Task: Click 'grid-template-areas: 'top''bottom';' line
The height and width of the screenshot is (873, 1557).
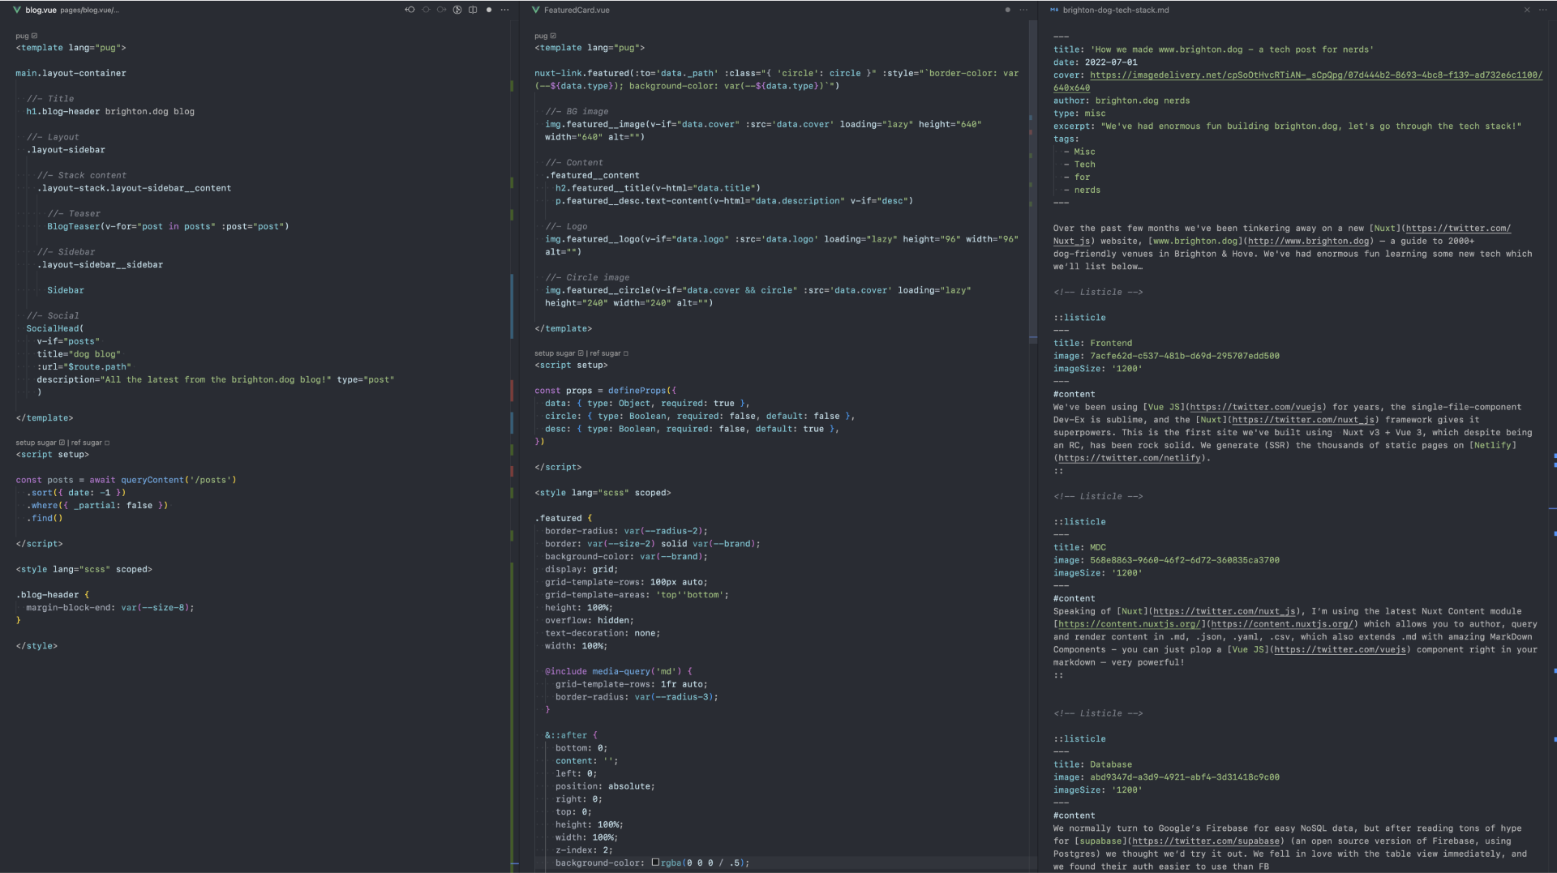Action: coord(637,594)
